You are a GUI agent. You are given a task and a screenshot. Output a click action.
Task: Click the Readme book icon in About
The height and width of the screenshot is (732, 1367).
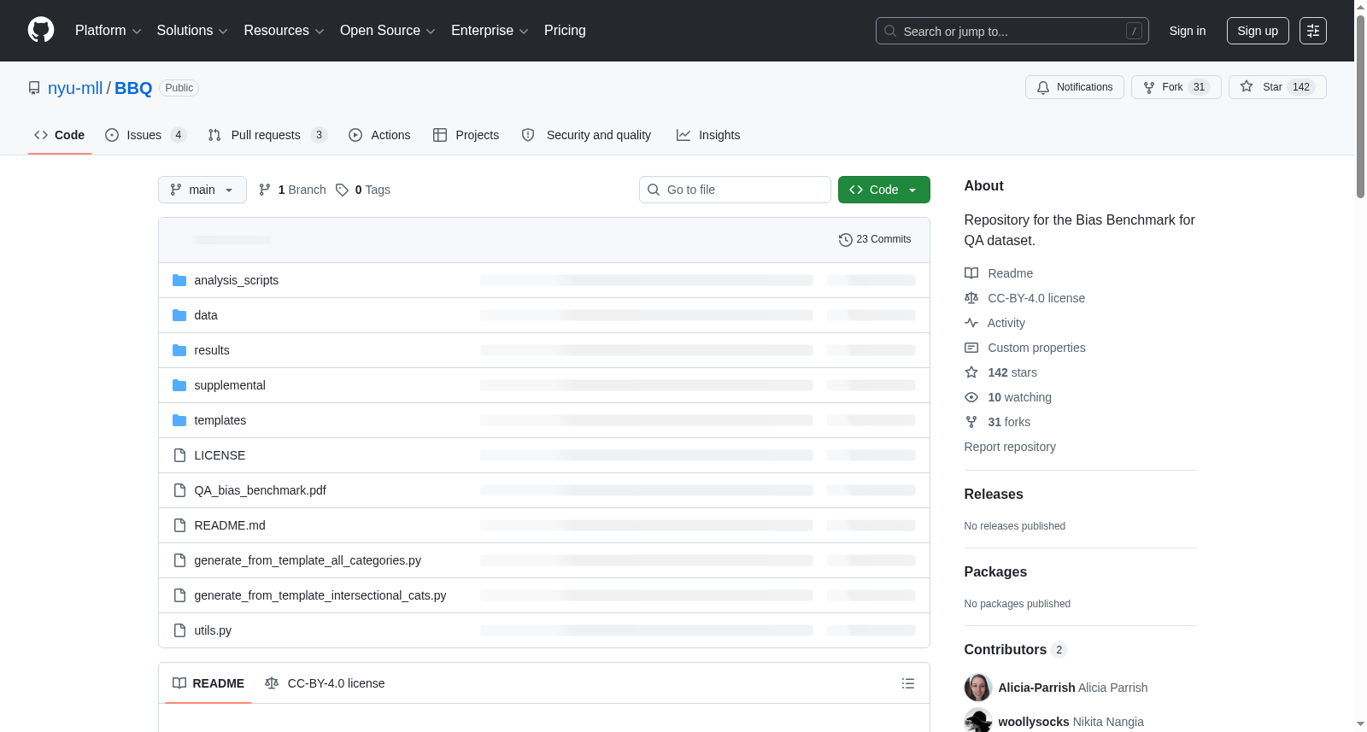[x=971, y=273]
